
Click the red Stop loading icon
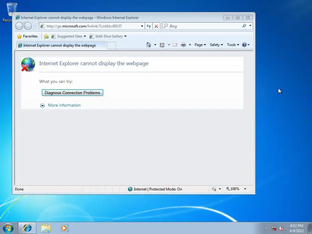tap(156, 26)
